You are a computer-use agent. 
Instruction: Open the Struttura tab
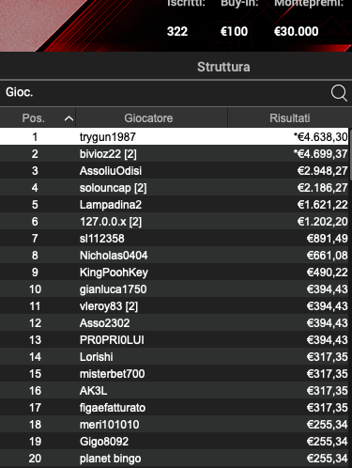pyautogui.click(x=223, y=67)
